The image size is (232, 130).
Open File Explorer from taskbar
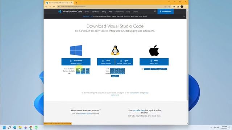coord(20,127)
